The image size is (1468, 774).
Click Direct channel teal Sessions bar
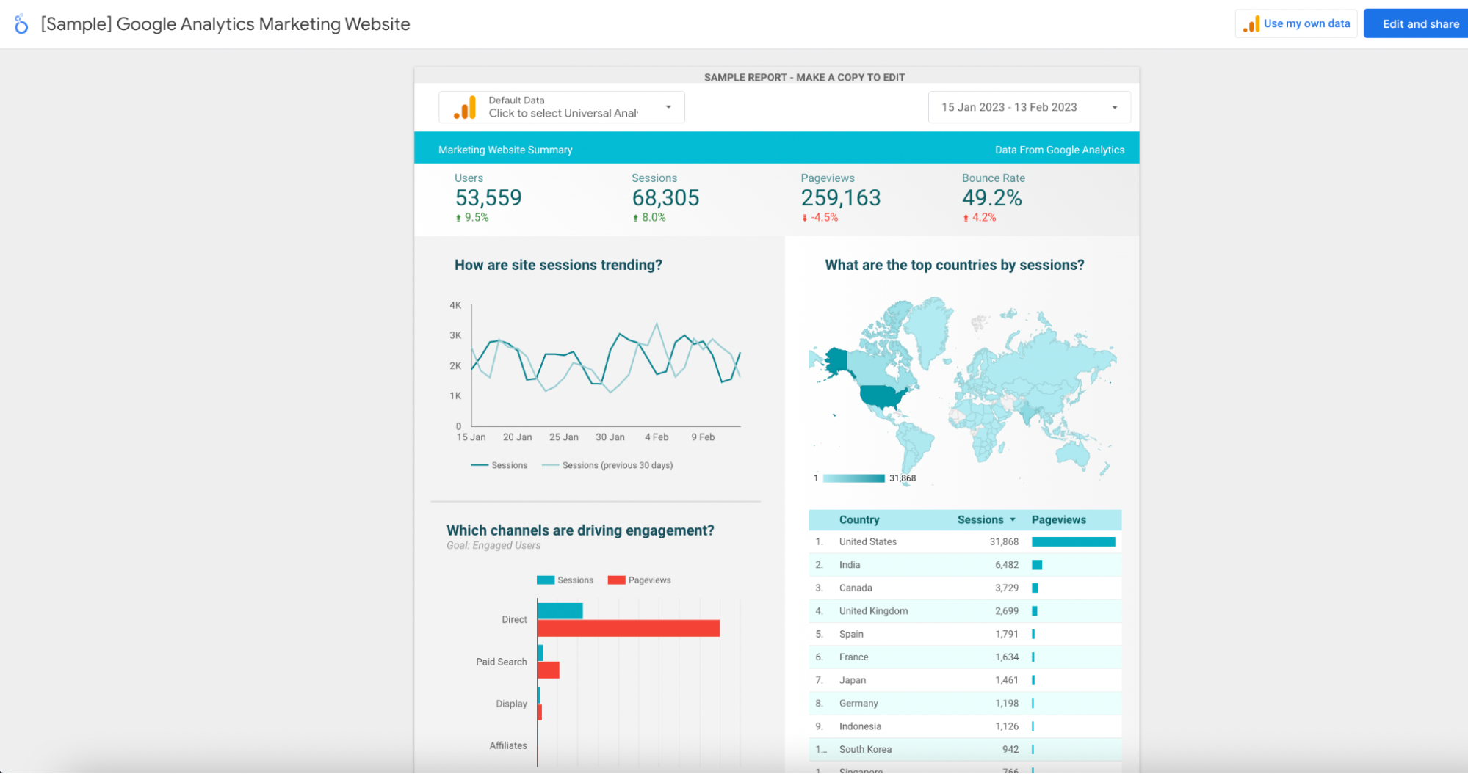(560, 611)
